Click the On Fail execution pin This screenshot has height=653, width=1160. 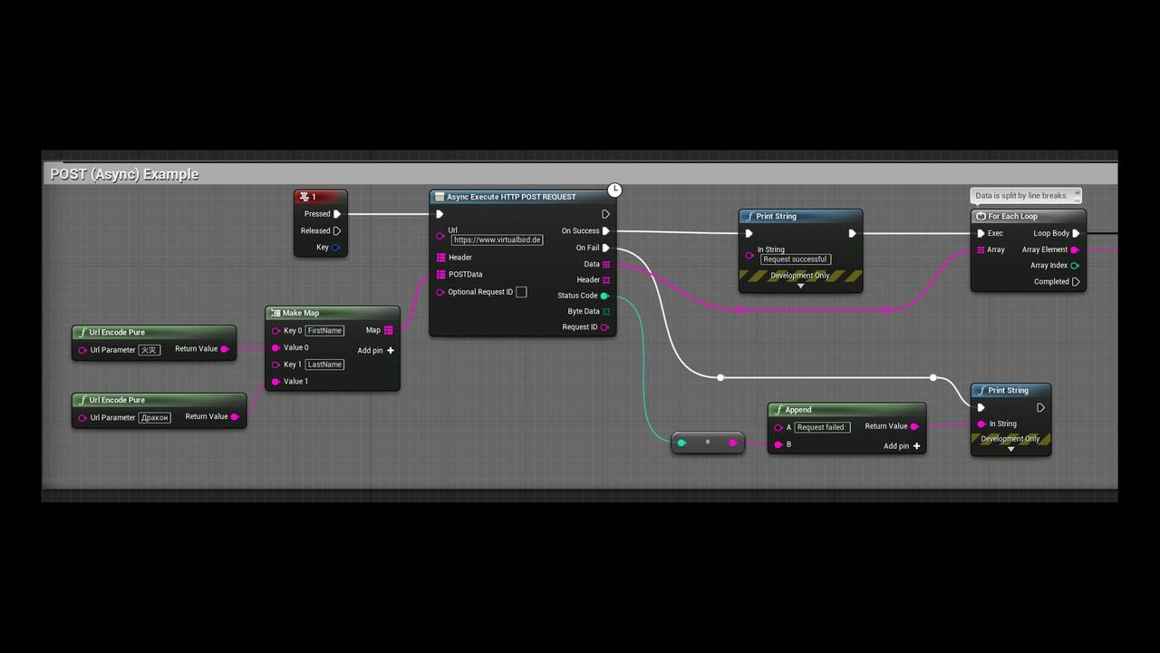[606, 248]
